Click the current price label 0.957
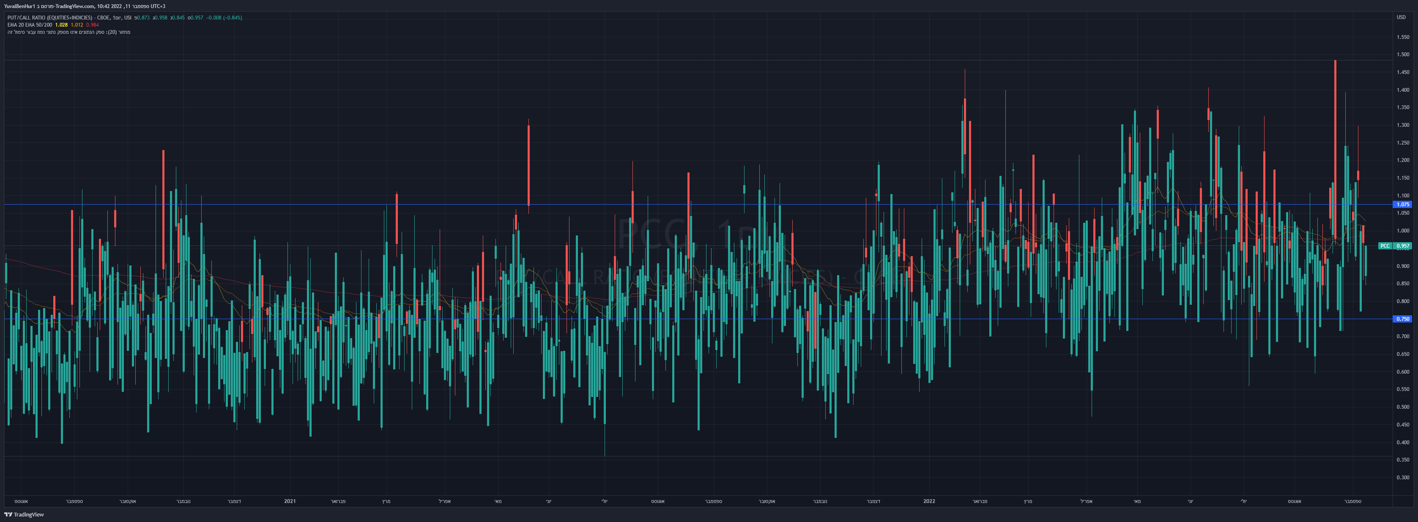Viewport: 1418px width, 522px height. point(1403,246)
